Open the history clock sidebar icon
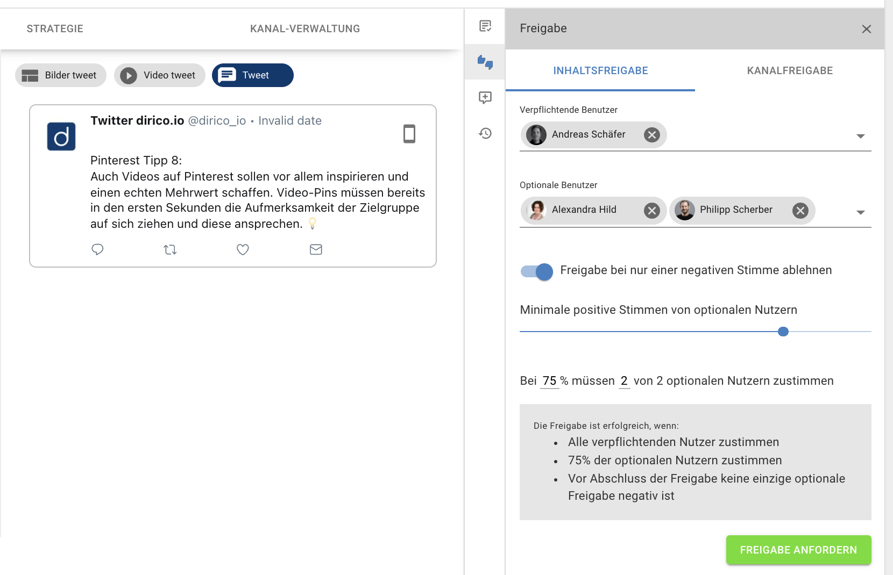The height and width of the screenshot is (575, 893). [485, 133]
